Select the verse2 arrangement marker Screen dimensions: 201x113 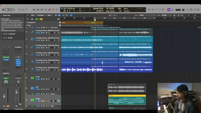click(x=72, y=23)
